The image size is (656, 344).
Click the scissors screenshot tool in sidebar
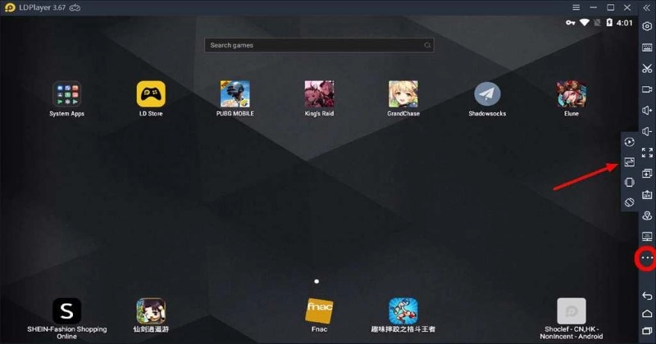pos(647,68)
